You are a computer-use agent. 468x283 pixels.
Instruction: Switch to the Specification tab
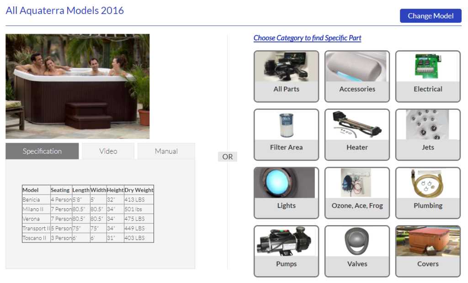pyautogui.click(x=42, y=151)
